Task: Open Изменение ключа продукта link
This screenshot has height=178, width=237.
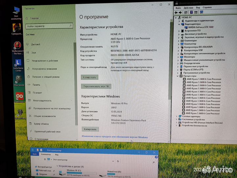Action: [x=115, y=137]
